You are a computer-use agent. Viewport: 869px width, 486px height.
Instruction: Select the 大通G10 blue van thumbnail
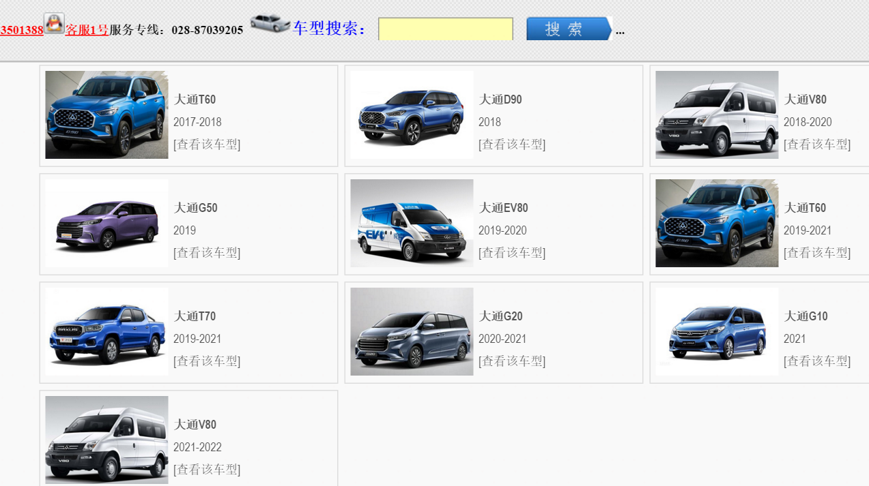click(717, 331)
